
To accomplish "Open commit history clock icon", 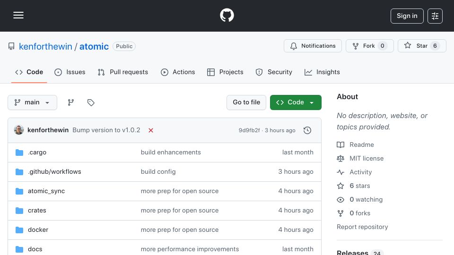I will (307, 130).
